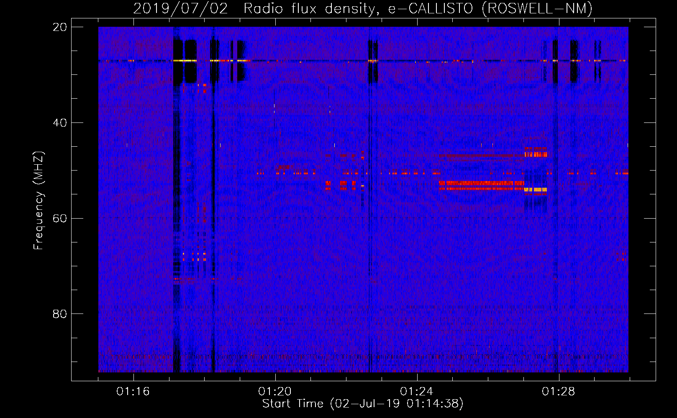Screen dimensions: 677x418
Task: Click the '20' frequency tick label
Action: 59,27
